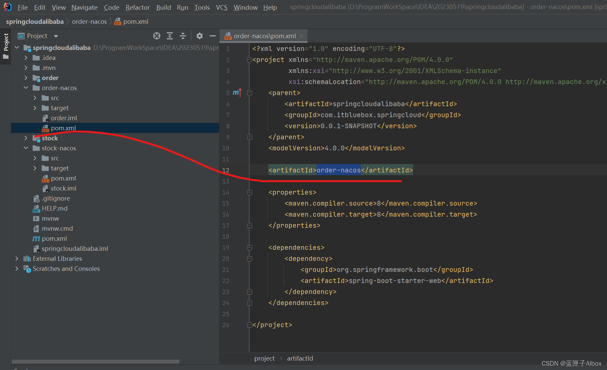Open the Window menu
The height and width of the screenshot is (370, 607).
click(x=246, y=7)
